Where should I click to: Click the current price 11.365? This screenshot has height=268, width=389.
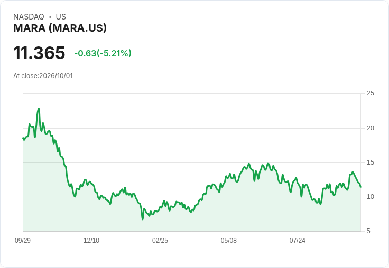tap(39, 53)
